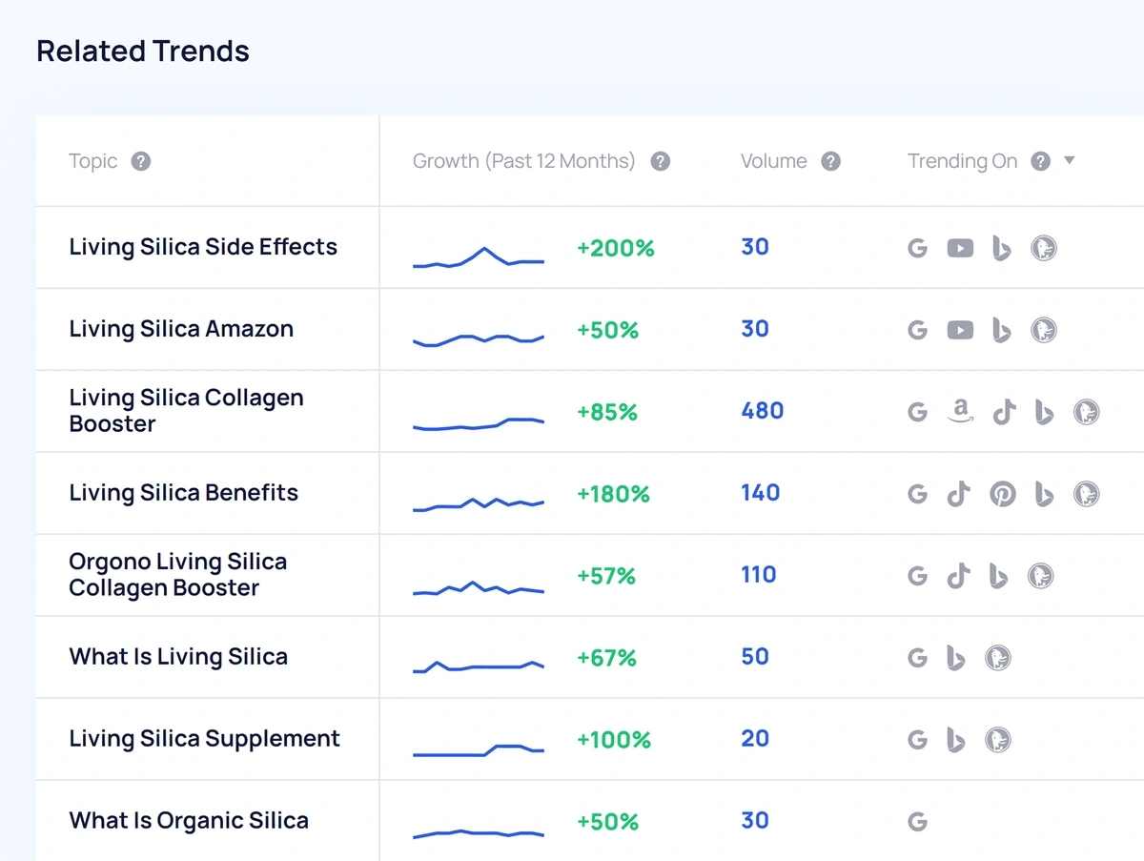Click YouTube icon in Living Silica Amazon row
1144x861 pixels.
[960, 331]
